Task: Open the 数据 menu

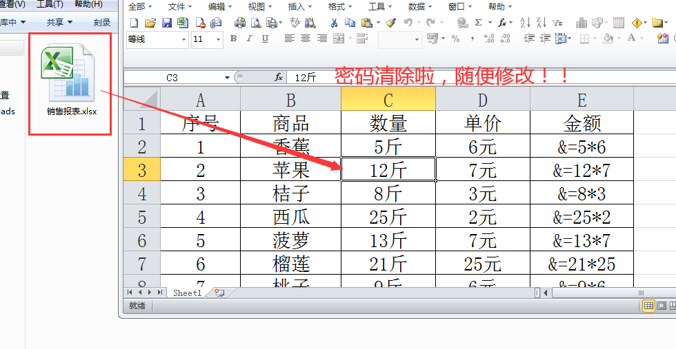Action: point(420,6)
